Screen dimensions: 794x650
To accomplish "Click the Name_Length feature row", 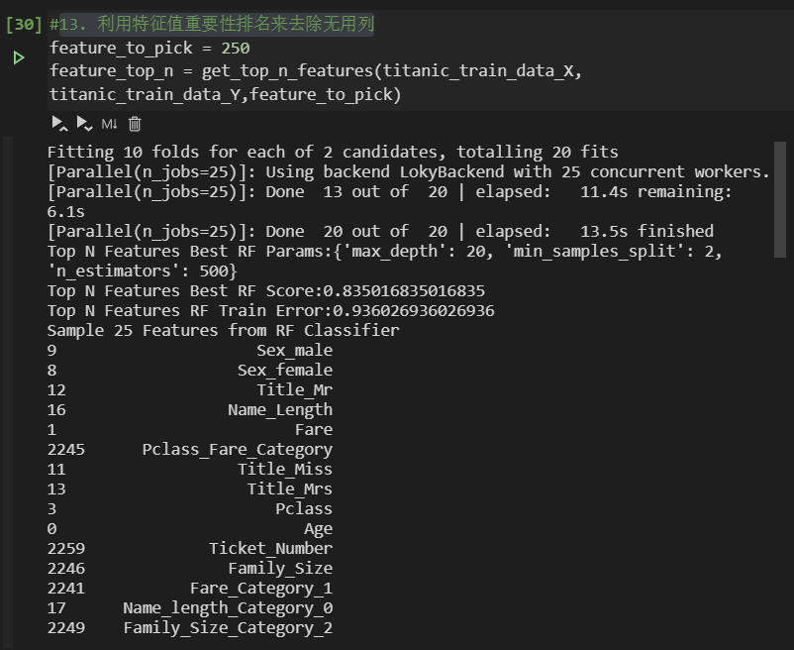I will (x=279, y=409).
